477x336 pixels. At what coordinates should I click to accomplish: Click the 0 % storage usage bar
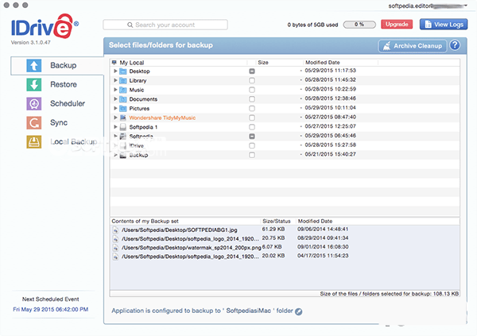tap(359, 25)
